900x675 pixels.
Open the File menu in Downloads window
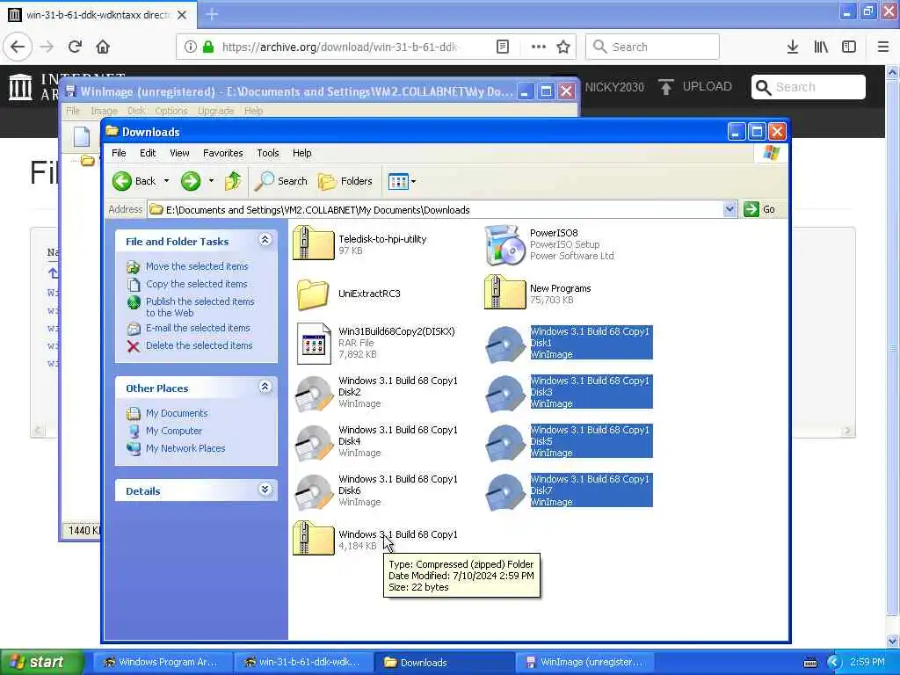coord(119,153)
